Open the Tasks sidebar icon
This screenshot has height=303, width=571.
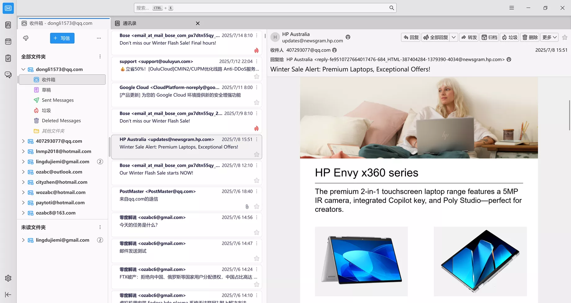click(8, 58)
